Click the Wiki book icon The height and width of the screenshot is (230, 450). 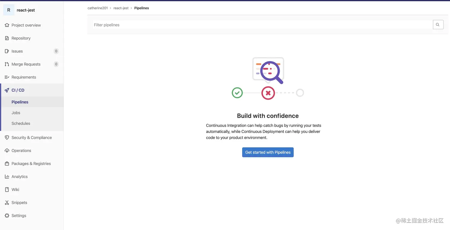(x=7, y=190)
